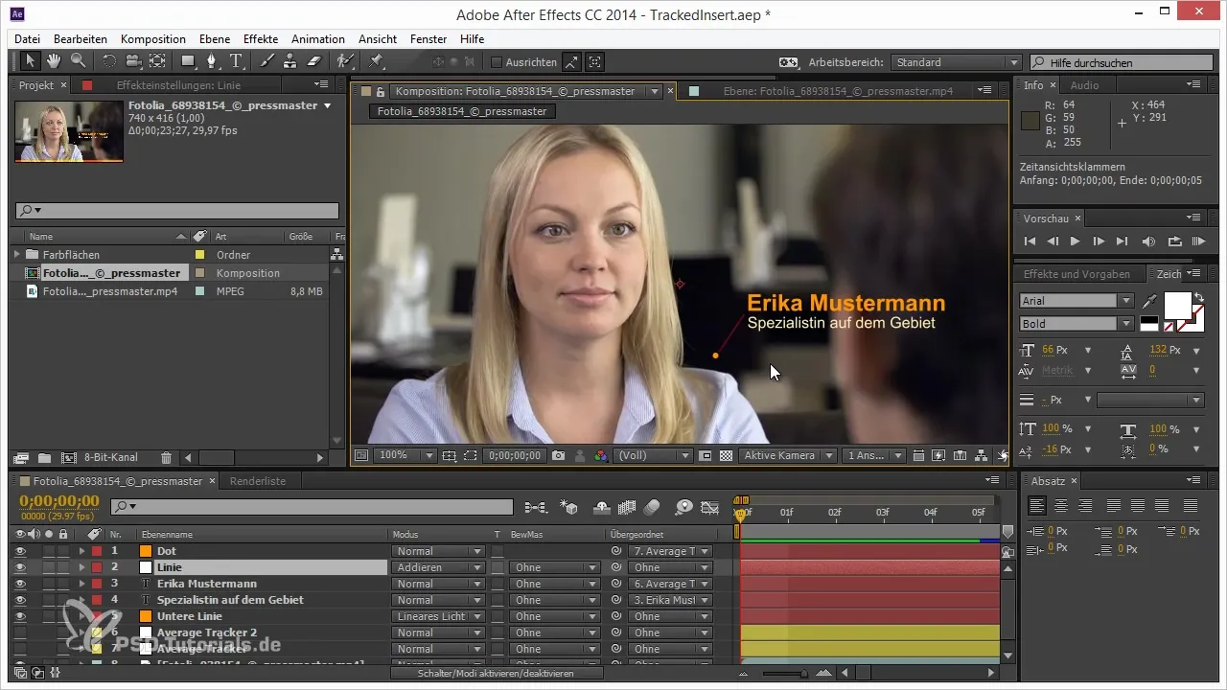Open the zoom level 100% dropdown
The width and height of the screenshot is (1227, 690).
pyautogui.click(x=404, y=456)
